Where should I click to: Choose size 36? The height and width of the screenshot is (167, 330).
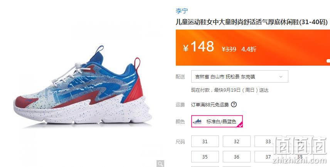(237, 157)
